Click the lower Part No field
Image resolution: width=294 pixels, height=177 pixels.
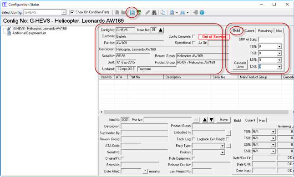point(168,120)
